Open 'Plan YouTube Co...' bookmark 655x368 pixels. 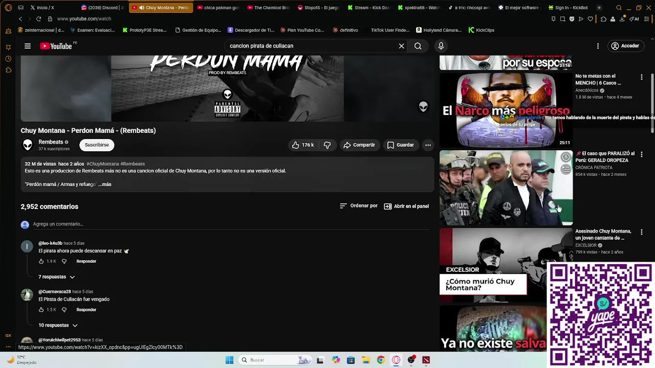(302, 30)
